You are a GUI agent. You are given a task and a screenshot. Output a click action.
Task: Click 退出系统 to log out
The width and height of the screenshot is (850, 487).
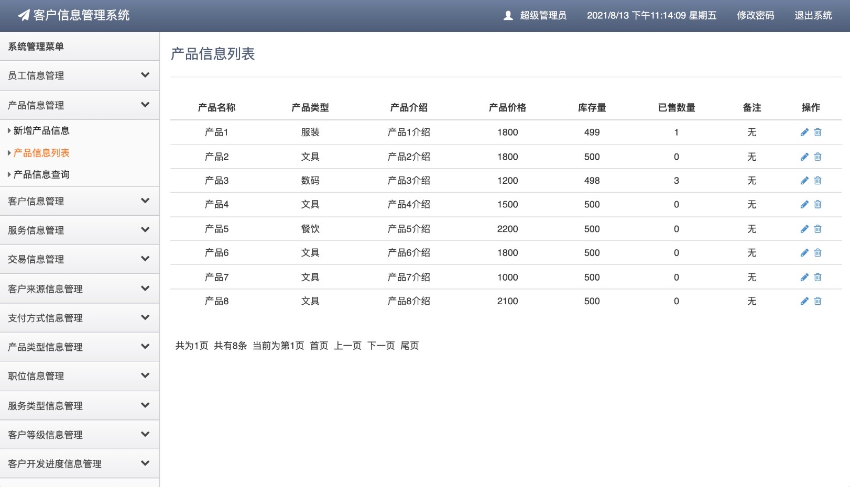813,16
